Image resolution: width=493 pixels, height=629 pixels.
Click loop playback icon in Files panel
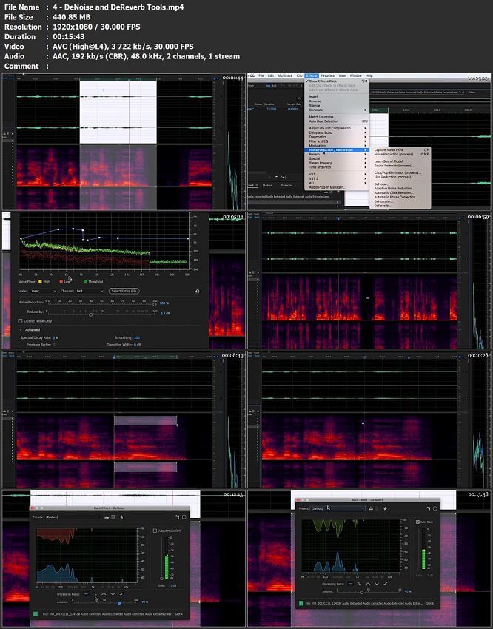pyautogui.click(x=276, y=177)
